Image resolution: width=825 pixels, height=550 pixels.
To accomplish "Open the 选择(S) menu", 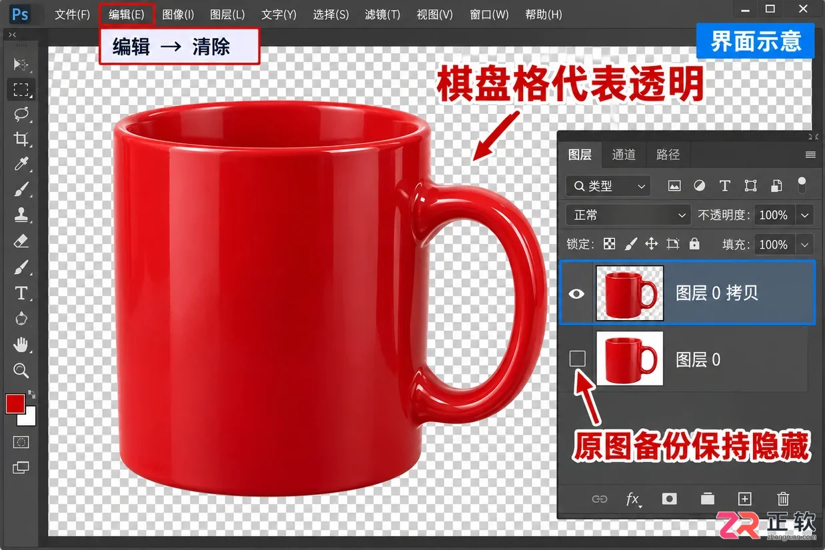I will pyautogui.click(x=331, y=14).
